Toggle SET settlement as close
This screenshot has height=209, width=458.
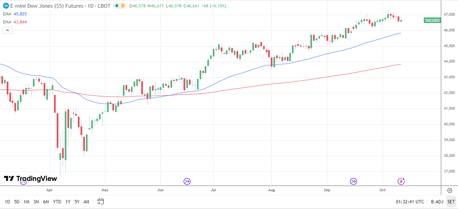pos(451,202)
